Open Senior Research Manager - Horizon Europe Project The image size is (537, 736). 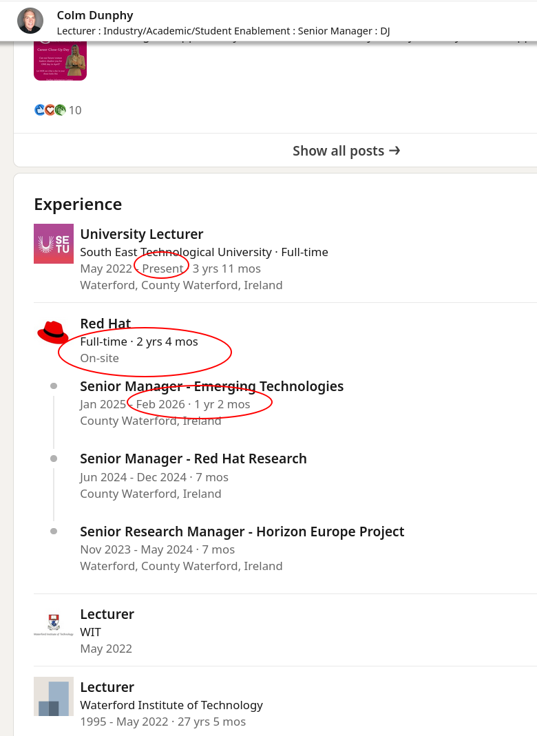point(242,532)
